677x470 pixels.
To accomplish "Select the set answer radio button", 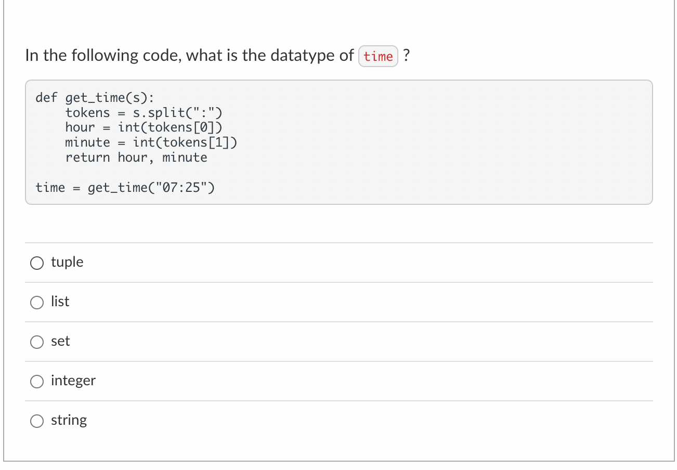I will (x=36, y=342).
